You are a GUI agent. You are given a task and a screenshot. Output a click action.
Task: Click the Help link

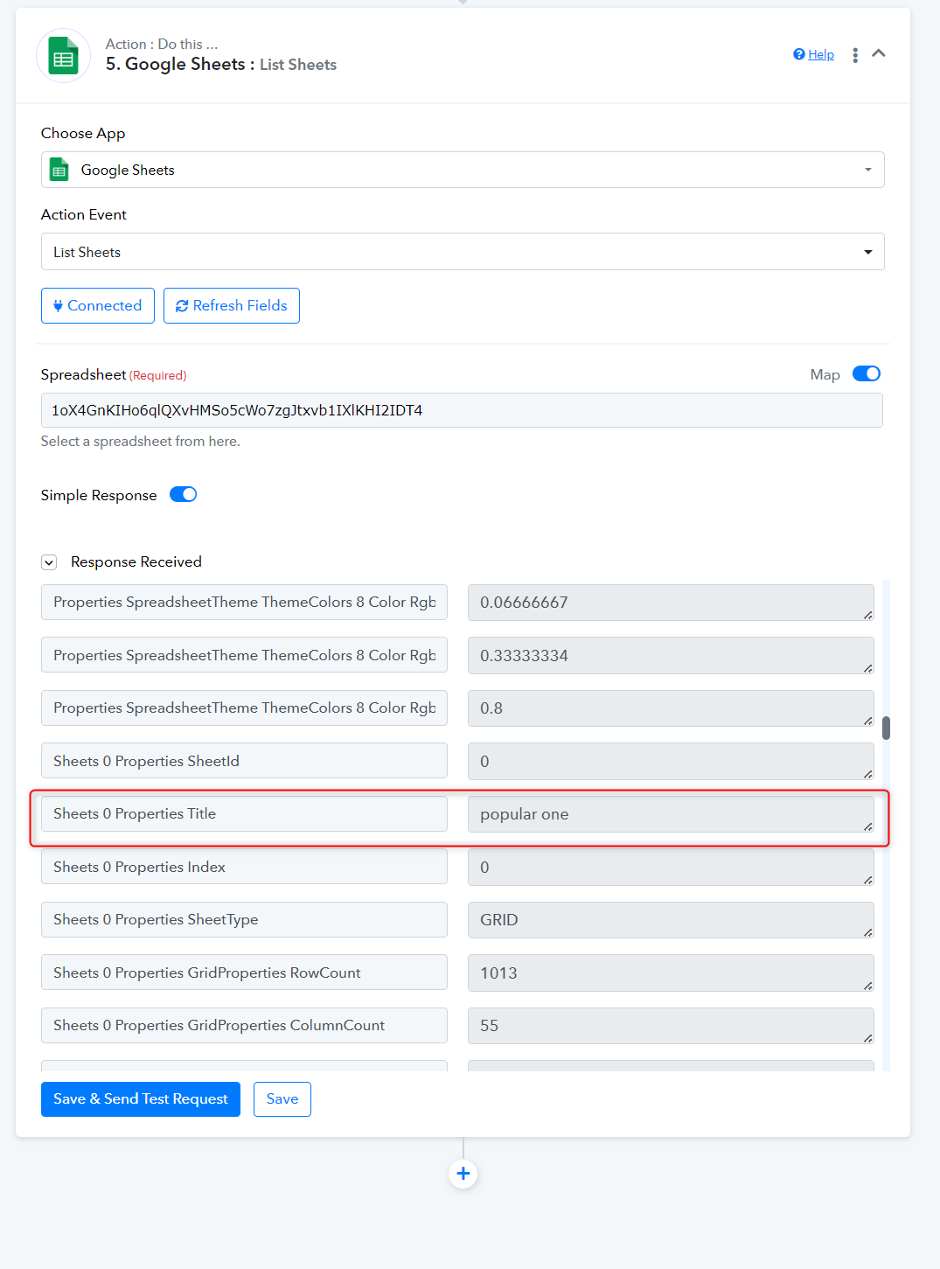[821, 54]
